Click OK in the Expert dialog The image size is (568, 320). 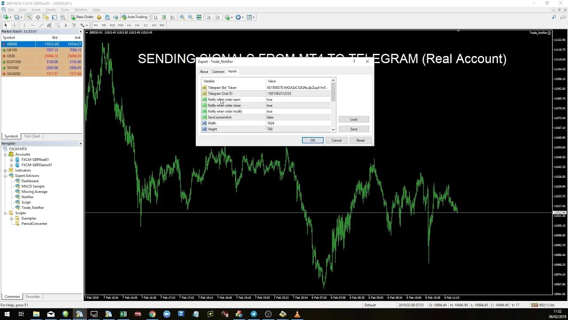click(x=312, y=140)
